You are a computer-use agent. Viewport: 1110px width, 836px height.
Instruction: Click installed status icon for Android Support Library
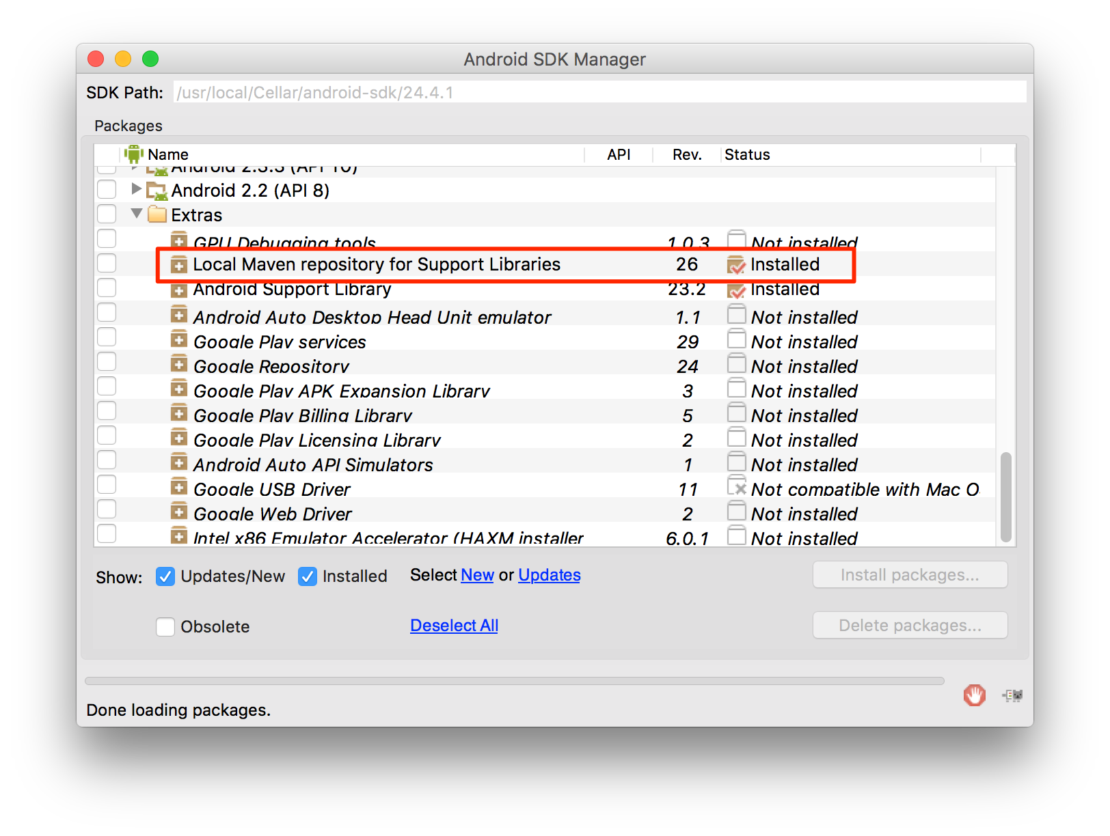(x=736, y=290)
